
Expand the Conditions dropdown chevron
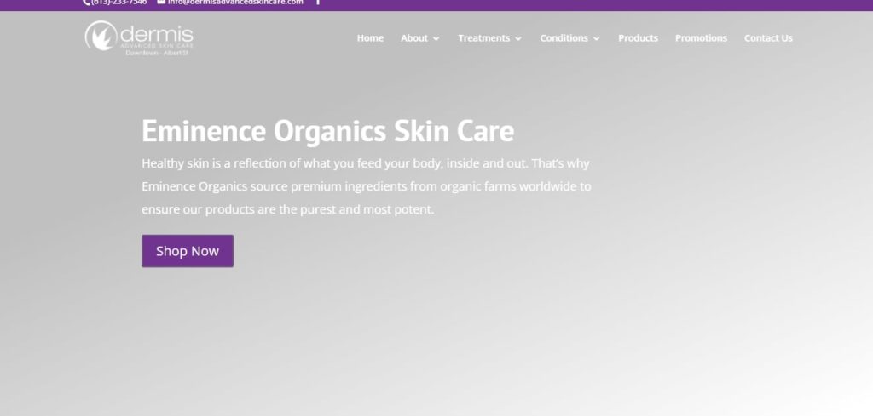tap(596, 39)
